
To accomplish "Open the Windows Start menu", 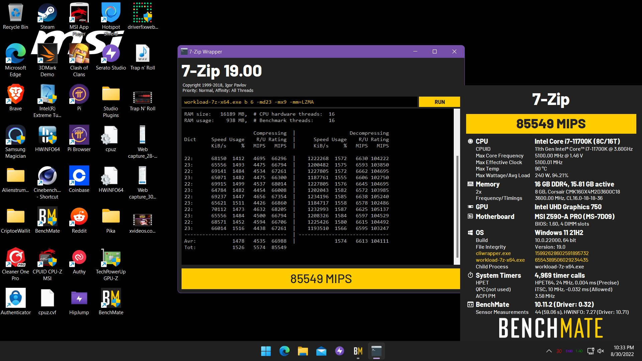I will pyautogui.click(x=266, y=351).
